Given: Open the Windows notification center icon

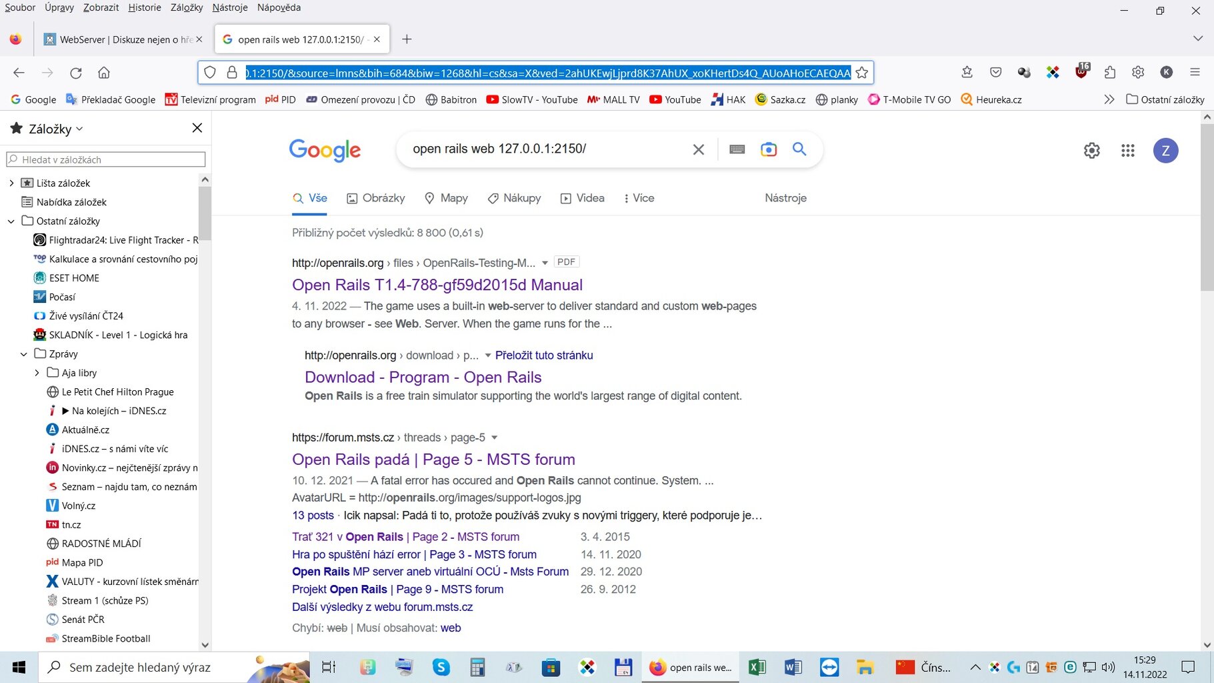Looking at the screenshot, I should click(x=1188, y=667).
